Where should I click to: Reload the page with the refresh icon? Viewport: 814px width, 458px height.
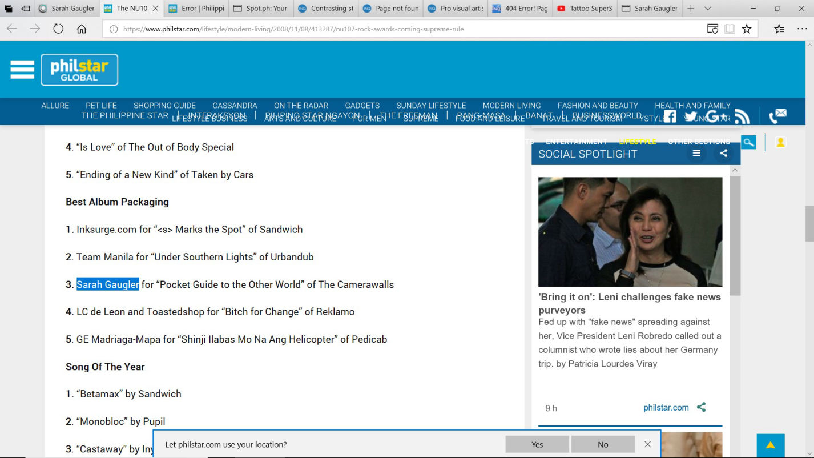click(58, 29)
